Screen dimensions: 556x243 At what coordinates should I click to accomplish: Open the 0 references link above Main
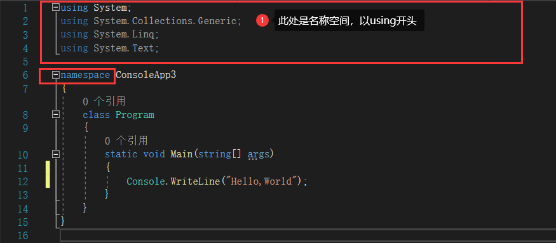tap(126, 141)
